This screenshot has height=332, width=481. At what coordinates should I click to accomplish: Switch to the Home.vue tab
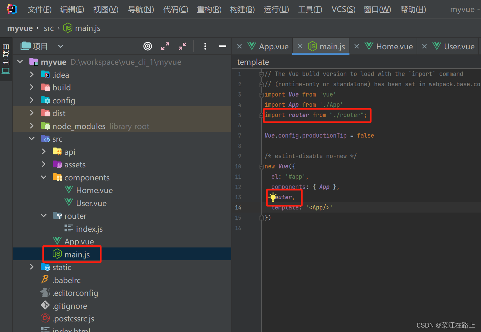click(x=394, y=46)
